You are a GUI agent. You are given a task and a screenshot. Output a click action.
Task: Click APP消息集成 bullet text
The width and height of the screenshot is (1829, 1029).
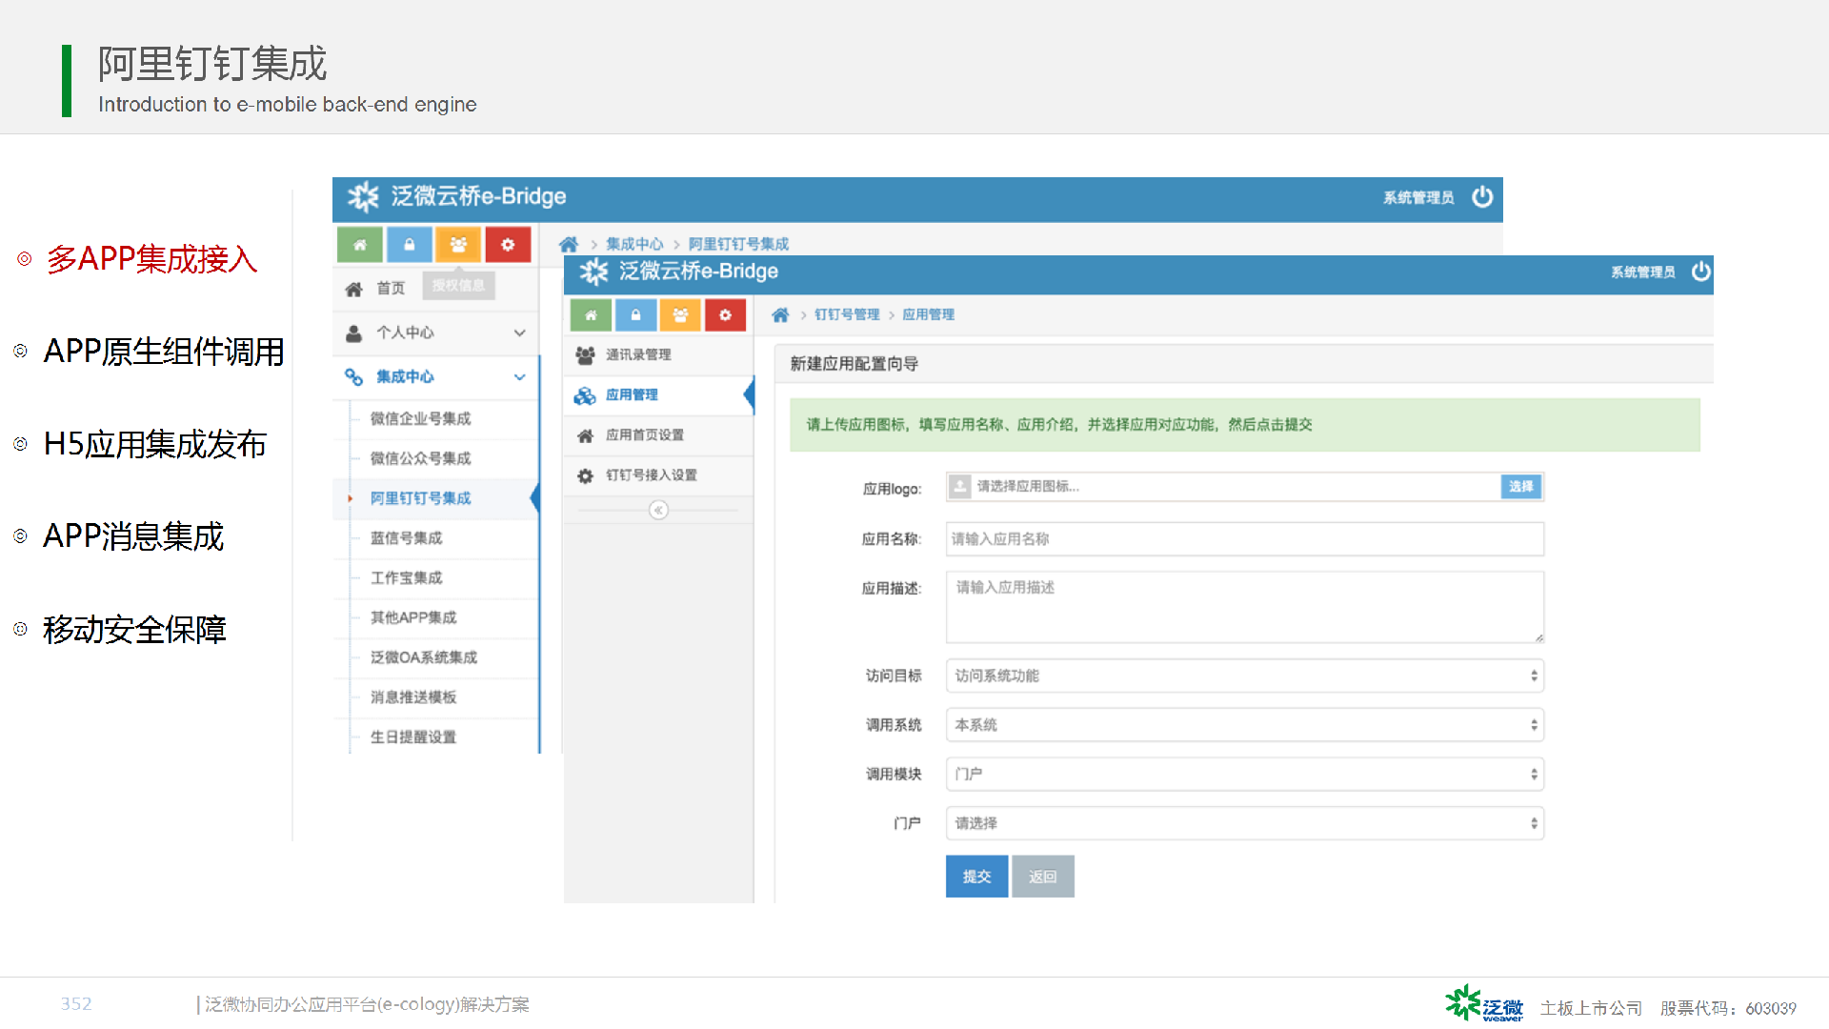pyautogui.click(x=133, y=536)
